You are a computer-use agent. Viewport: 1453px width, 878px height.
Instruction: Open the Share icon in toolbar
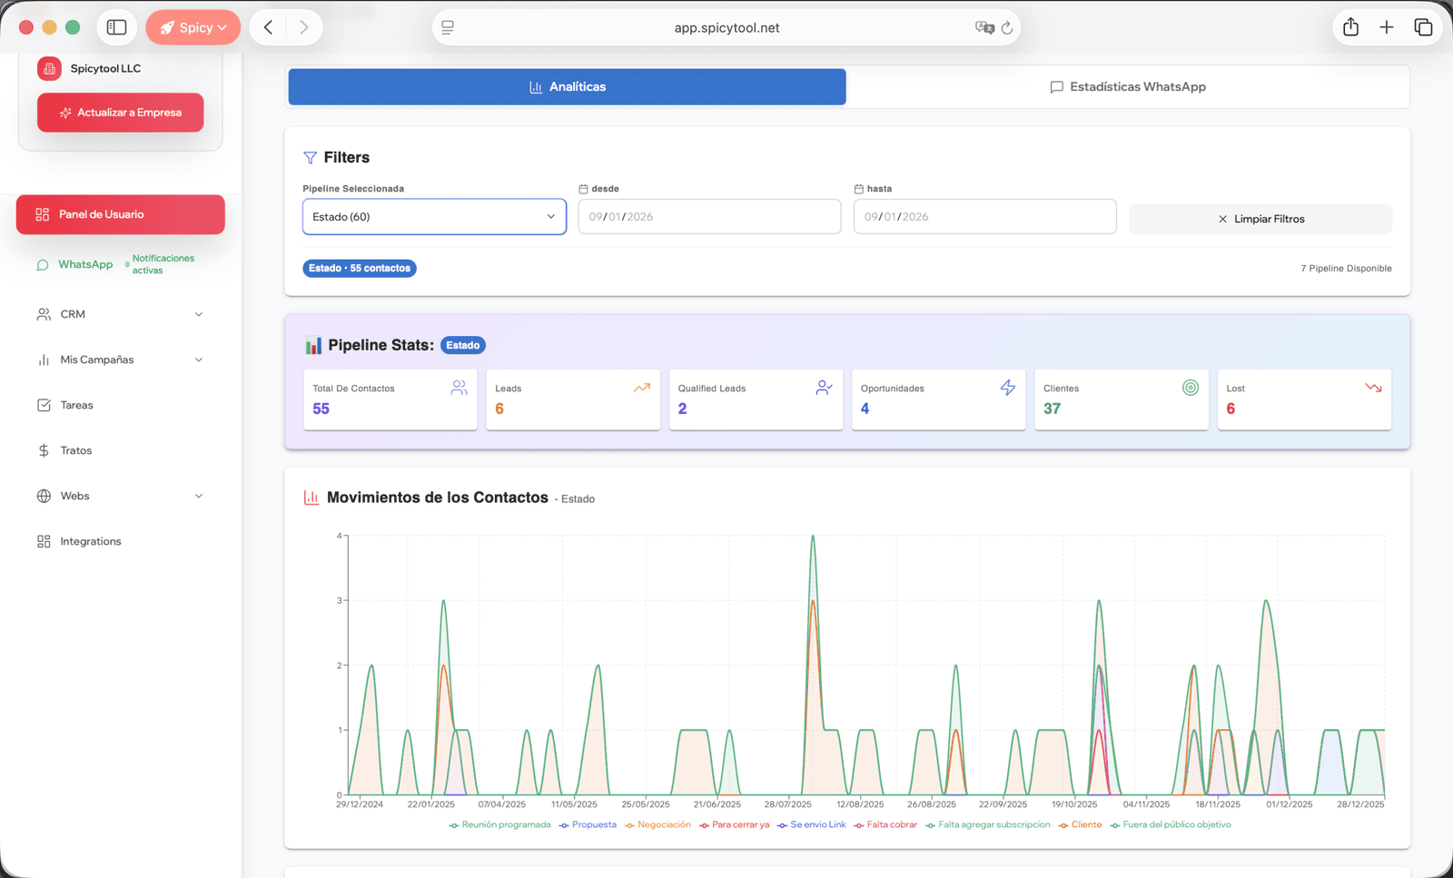[1350, 27]
